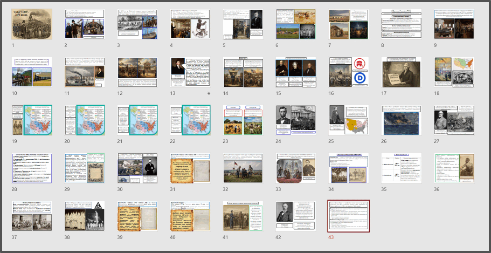The height and width of the screenshot is (253, 491).
Task: Select slide 38 thumbnail
Action: [85, 216]
